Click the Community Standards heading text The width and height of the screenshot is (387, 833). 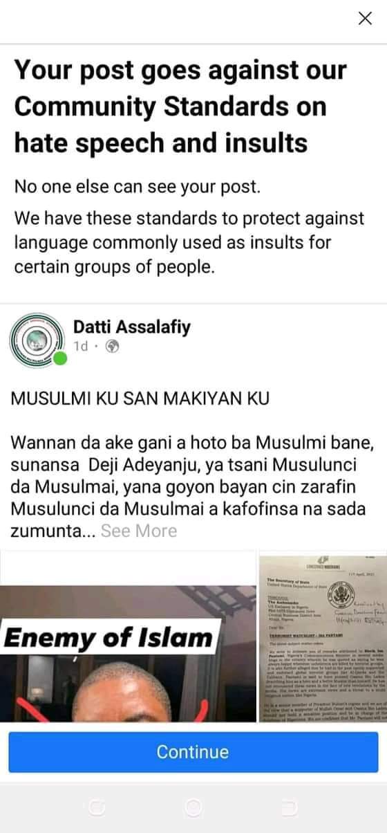[x=180, y=107]
